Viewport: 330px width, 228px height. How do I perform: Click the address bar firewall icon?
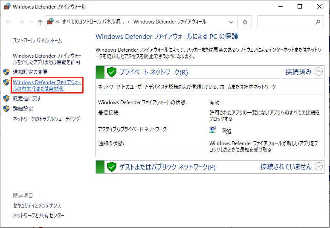click(x=50, y=21)
